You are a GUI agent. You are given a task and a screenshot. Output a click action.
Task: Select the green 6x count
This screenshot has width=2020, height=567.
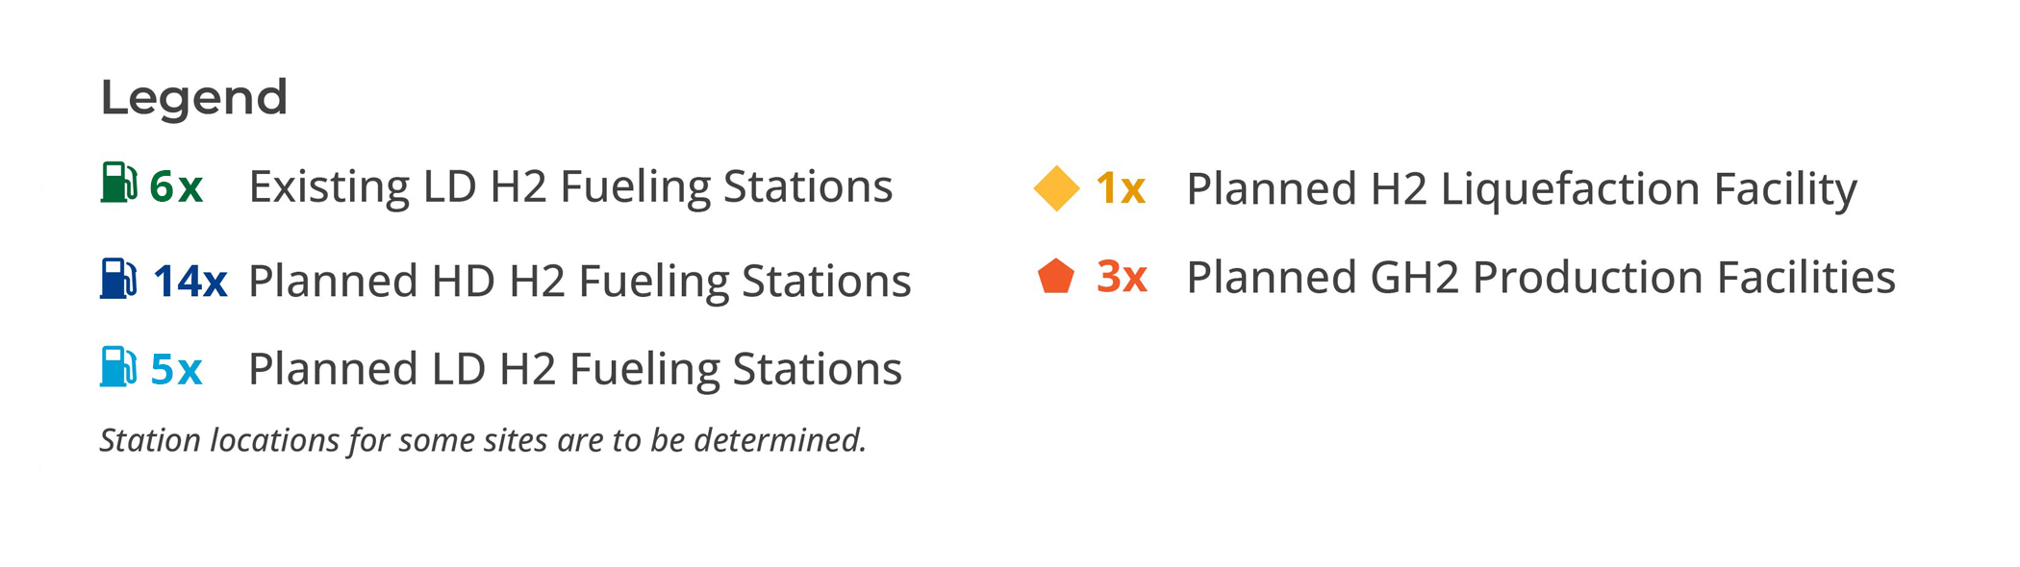[176, 186]
